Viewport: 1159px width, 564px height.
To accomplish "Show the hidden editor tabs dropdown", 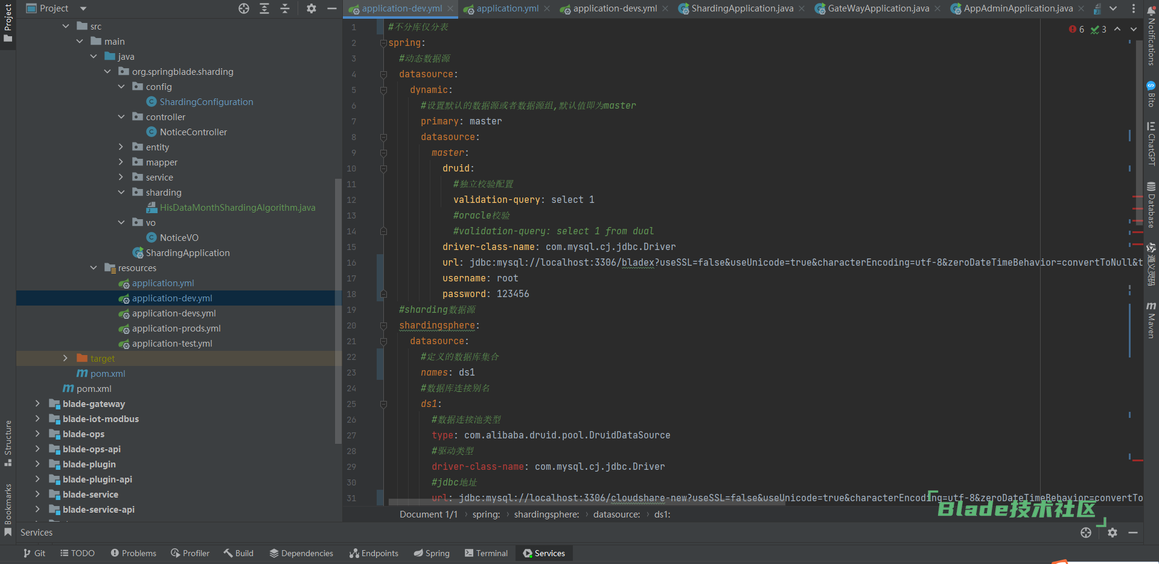I will (1113, 8).
